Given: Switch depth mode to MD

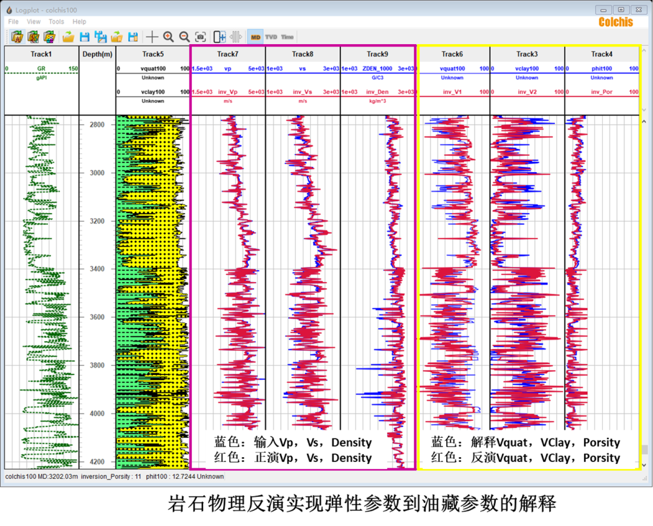Looking at the screenshot, I should [255, 37].
